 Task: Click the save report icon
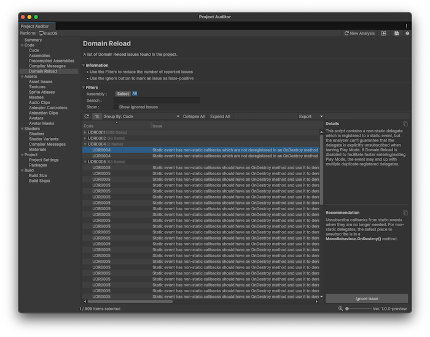pos(396,33)
